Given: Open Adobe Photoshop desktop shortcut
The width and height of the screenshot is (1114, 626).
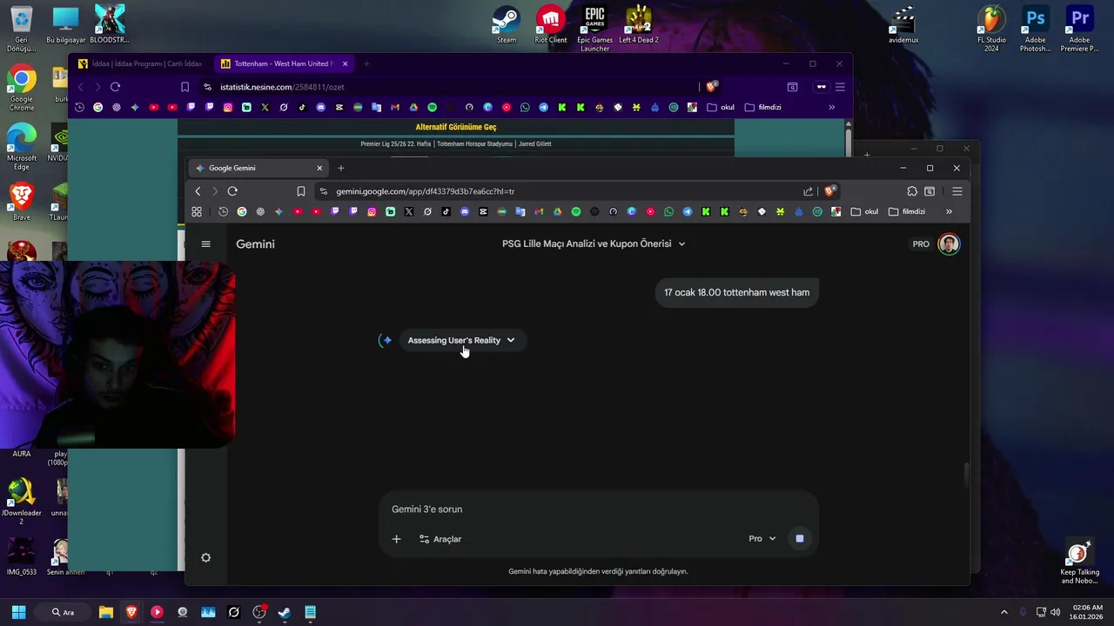Looking at the screenshot, I should tap(1036, 29).
